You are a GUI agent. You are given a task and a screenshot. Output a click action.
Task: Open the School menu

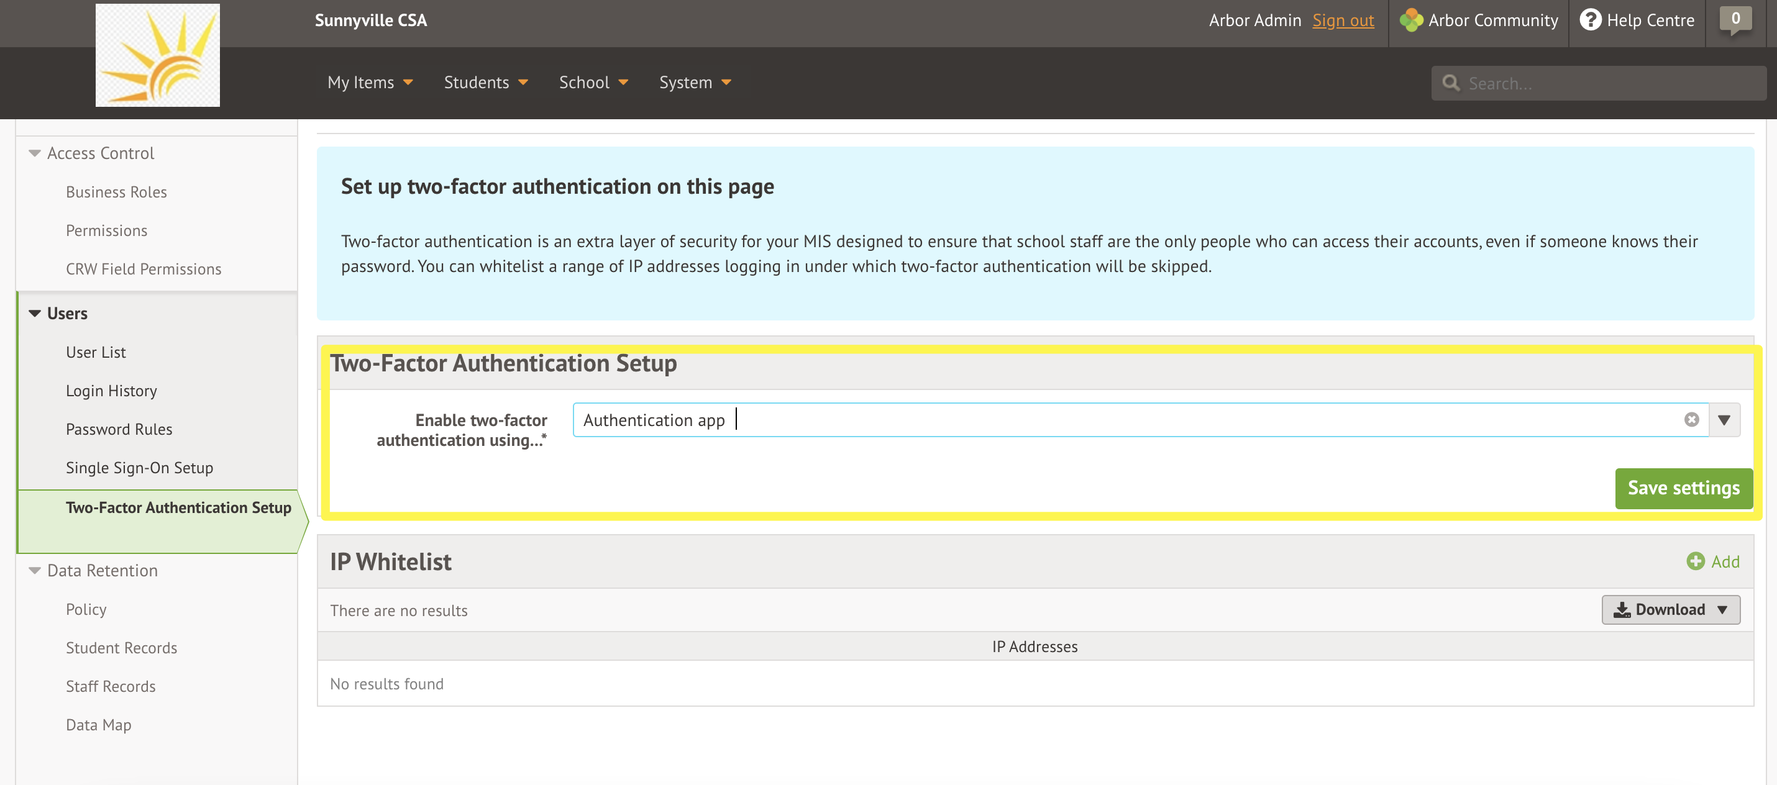(593, 83)
